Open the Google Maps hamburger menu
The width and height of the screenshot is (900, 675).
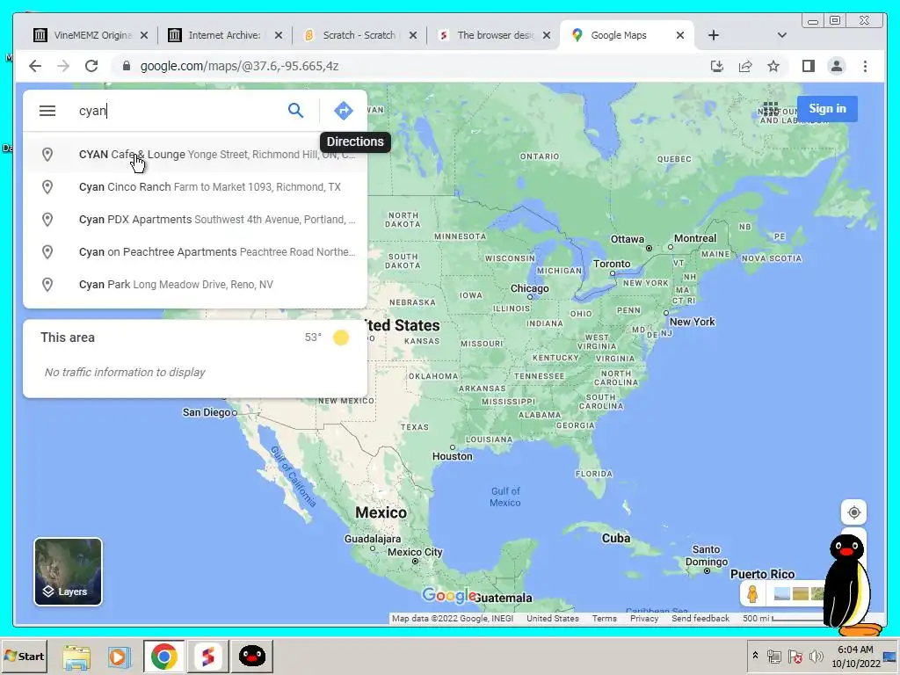tap(47, 111)
